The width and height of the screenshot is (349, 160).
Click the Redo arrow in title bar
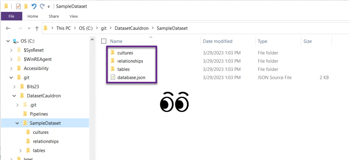tap(42, 6)
